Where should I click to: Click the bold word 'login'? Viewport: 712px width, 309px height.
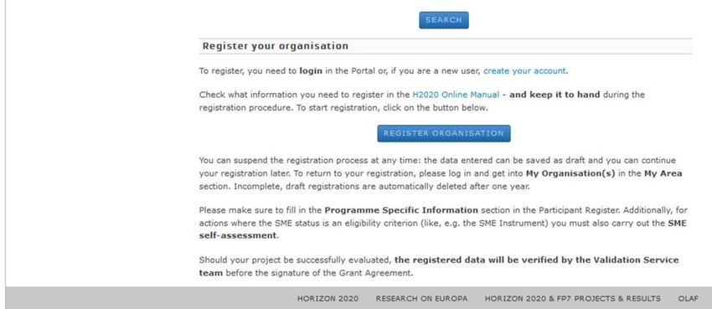pyautogui.click(x=311, y=71)
